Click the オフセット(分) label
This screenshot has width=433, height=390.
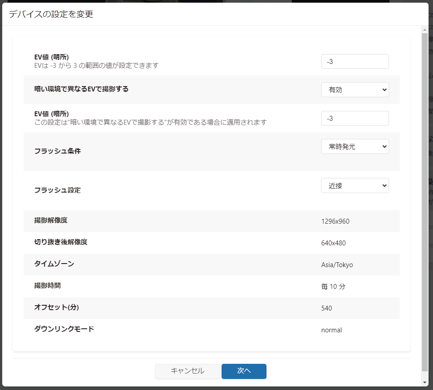point(56,307)
